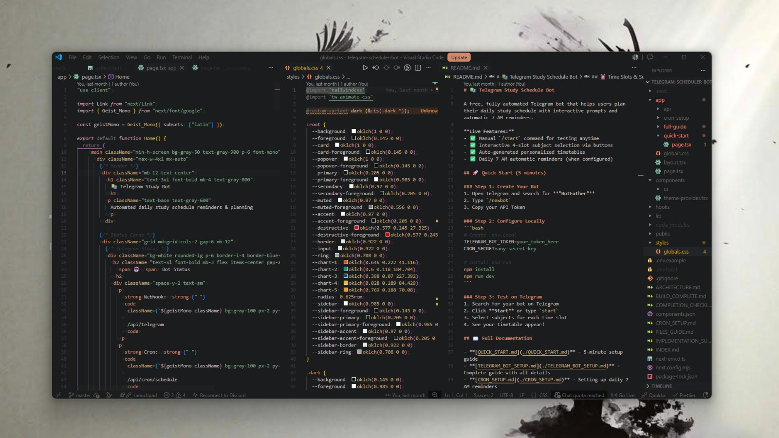Expand the full-guide folder
779x438 pixels.
click(658, 127)
